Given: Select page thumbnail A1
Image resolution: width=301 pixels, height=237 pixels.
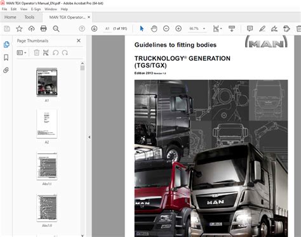Looking at the screenshot, I should 47,82.
